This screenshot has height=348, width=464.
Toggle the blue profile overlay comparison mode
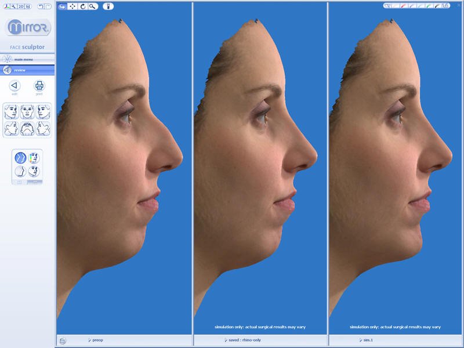pos(19,157)
